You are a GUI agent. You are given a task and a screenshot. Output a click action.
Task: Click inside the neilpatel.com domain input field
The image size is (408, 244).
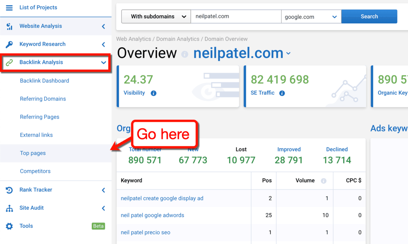[x=236, y=16]
